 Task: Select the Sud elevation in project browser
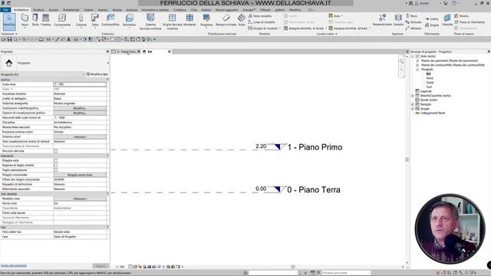coord(429,87)
